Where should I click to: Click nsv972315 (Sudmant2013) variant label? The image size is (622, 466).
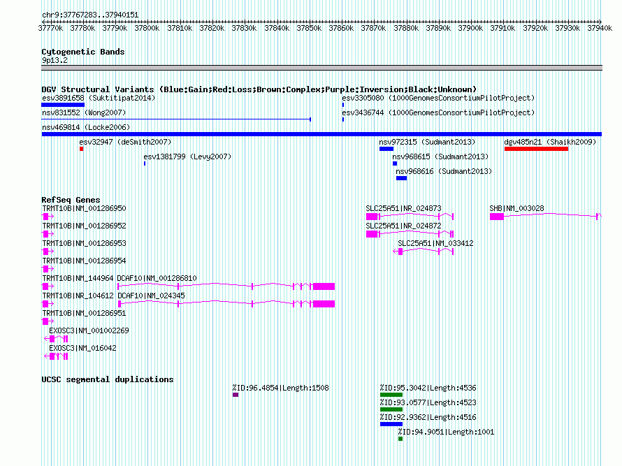point(427,142)
